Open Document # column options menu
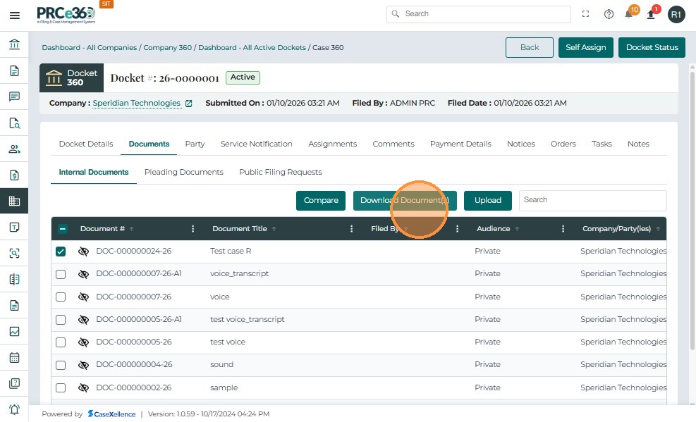696x422 pixels. click(193, 229)
